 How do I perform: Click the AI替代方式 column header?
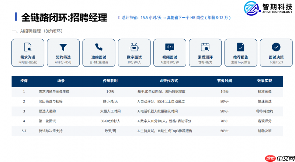pyautogui.click(x=169, y=81)
